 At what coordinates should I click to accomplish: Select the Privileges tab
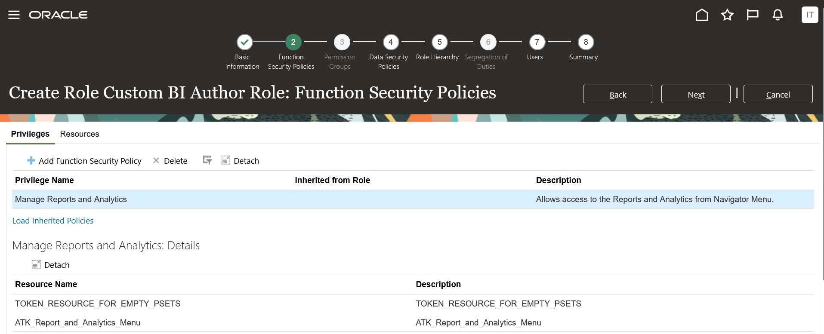30,134
